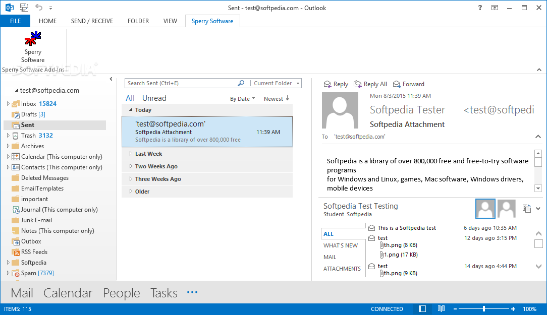Expand the Archives folder arrow
Screen dimensions: 547x315
click(8, 146)
